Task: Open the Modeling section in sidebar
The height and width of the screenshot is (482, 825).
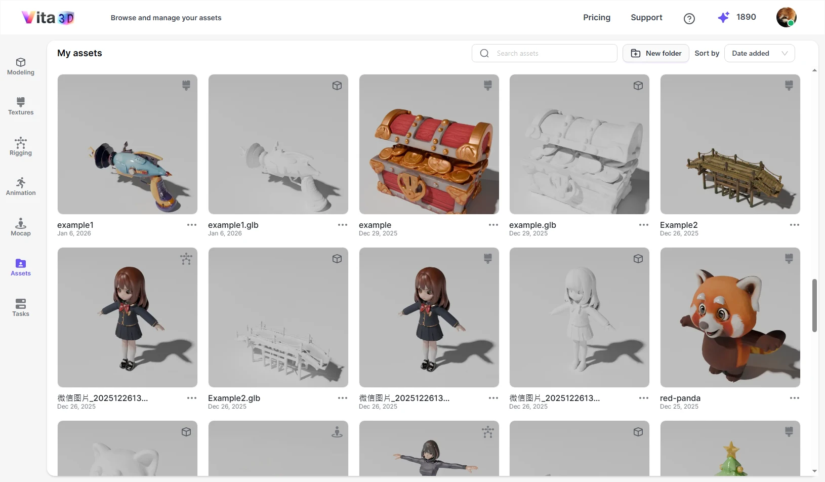Action: (21, 67)
